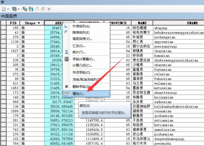Open the Table Options menu icon
204x146 pixels.
tap(4, 9)
